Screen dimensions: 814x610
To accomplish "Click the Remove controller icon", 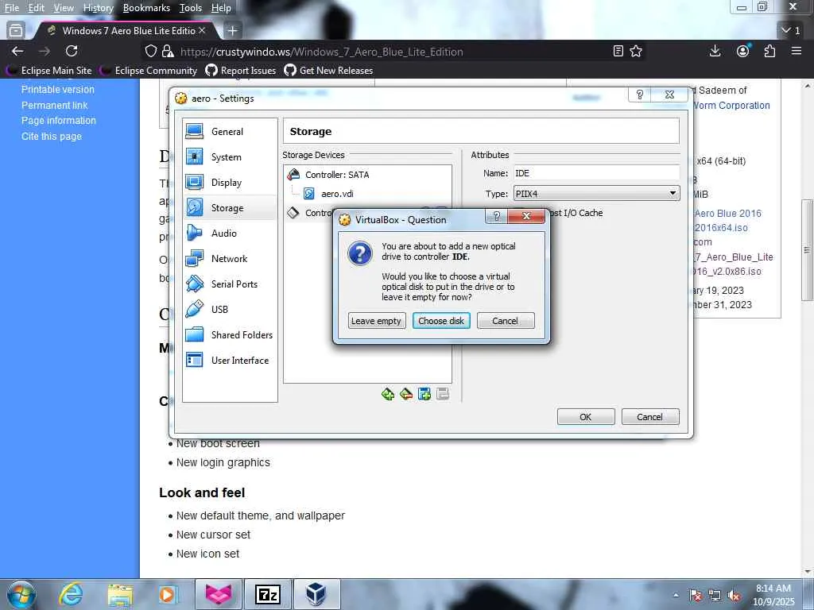I will tap(406, 394).
